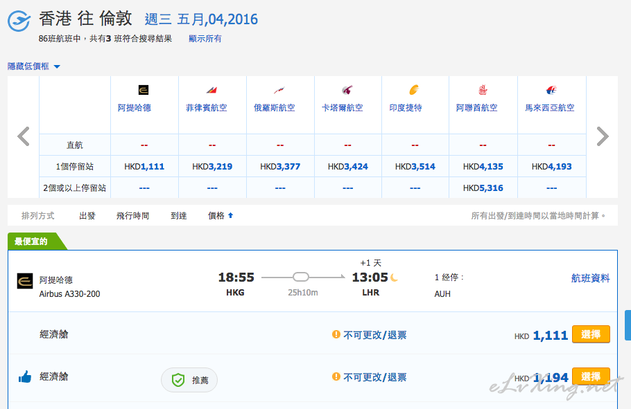Click the Airbus A330-200 aircraft text
This screenshot has width=631, height=409.
click(69, 293)
